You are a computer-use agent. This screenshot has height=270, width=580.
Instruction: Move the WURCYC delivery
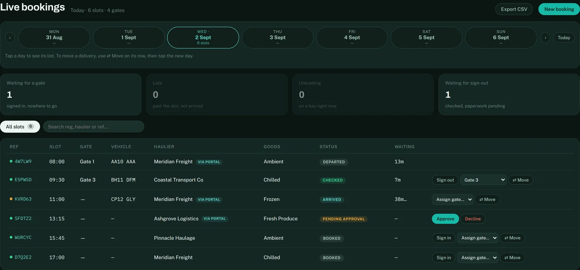pyautogui.click(x=512, y=238)
